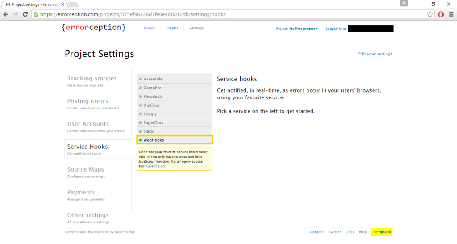This screenshot has width=457, height=244.
Task: Click the errorception logo
Action: 94,28
